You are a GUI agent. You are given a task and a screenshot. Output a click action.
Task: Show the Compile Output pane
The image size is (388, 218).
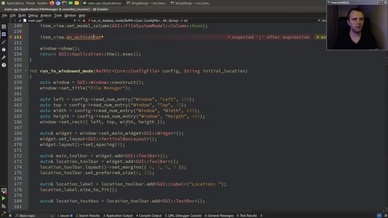(x=149, y=216)
